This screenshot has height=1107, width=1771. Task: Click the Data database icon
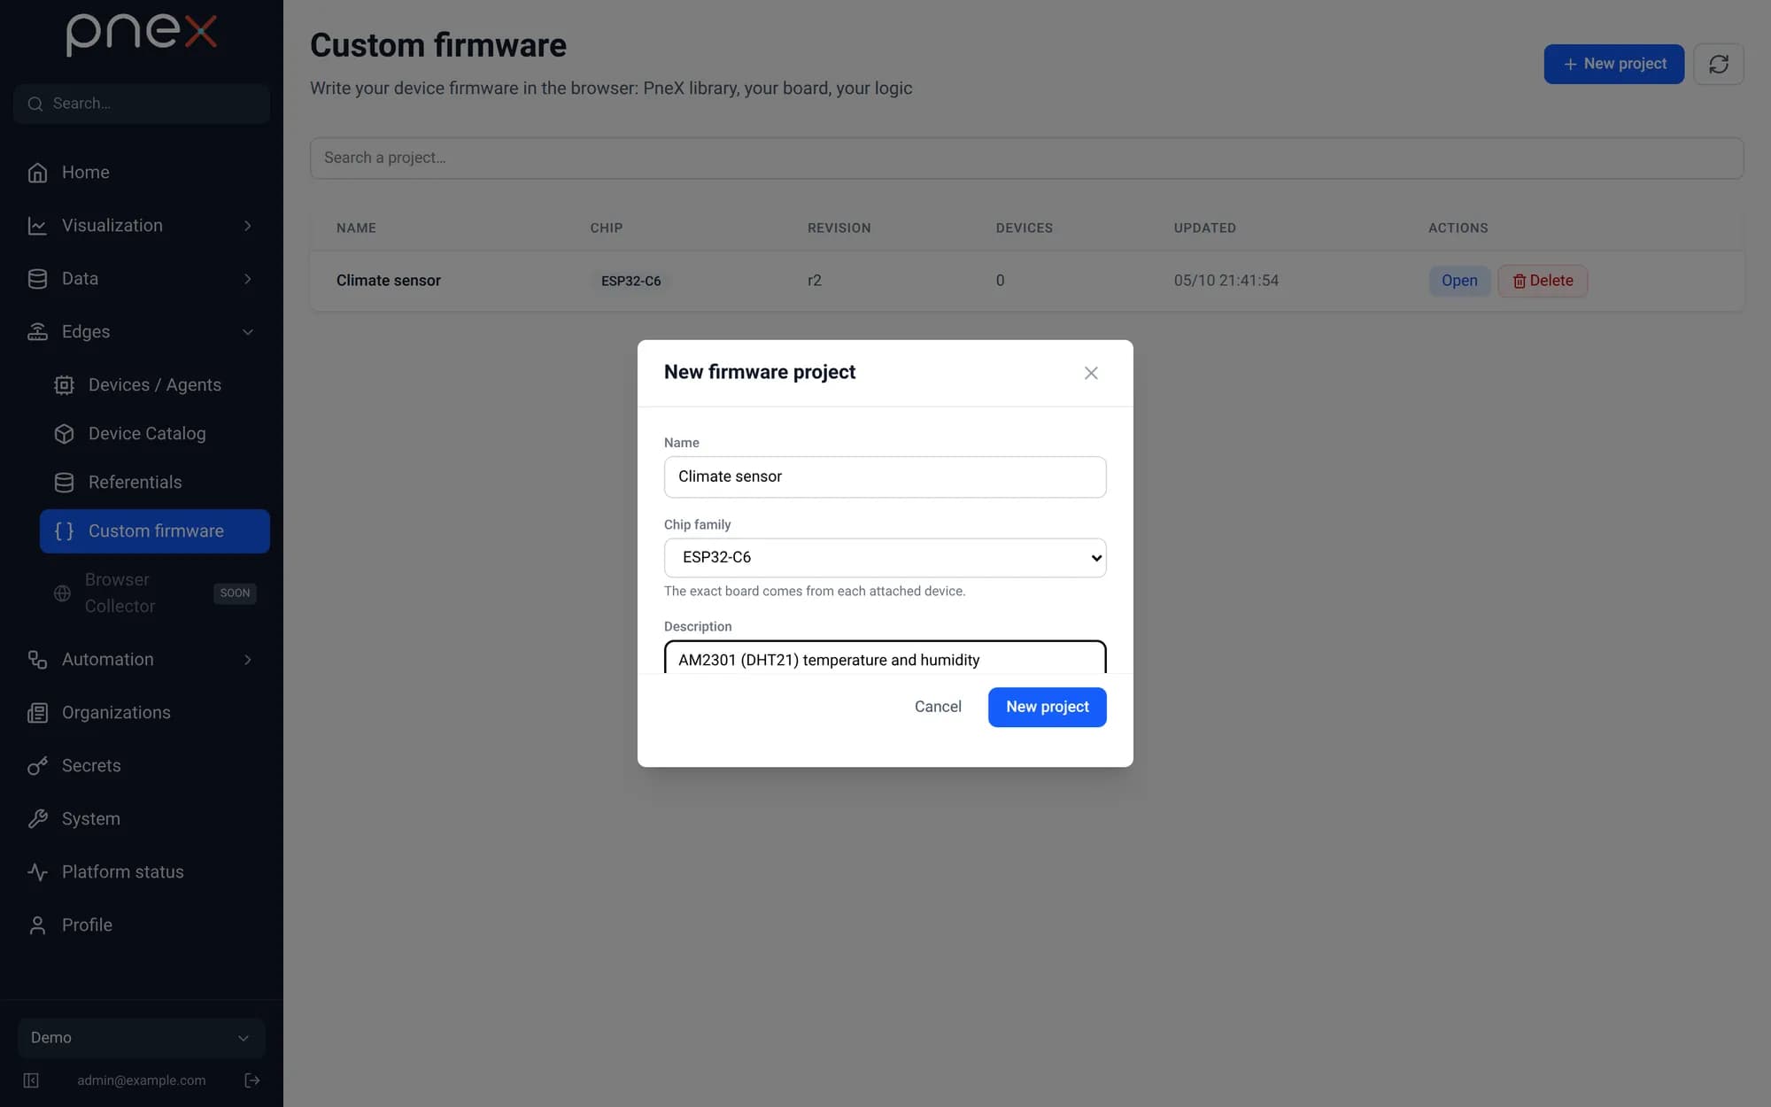point(37,279)
